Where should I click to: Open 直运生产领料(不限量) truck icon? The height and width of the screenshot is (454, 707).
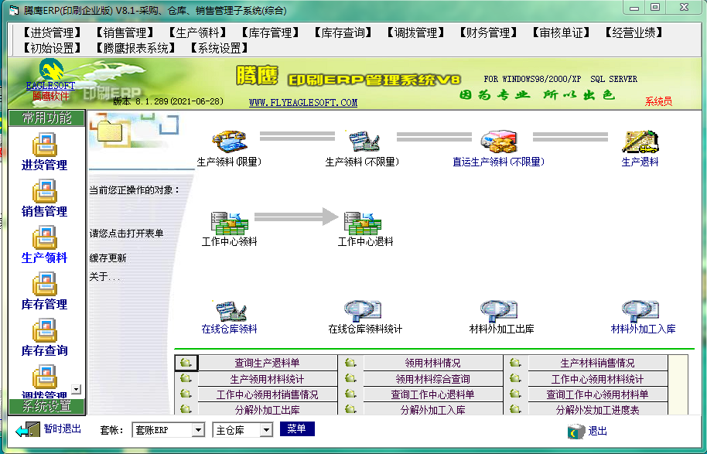click(x=498, y=141)
